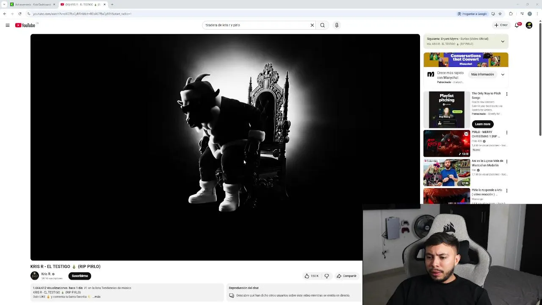The width and height of the screenshot is (542, 305).
Task: Expand the description with ...más
Action: [x=97, y=297]
